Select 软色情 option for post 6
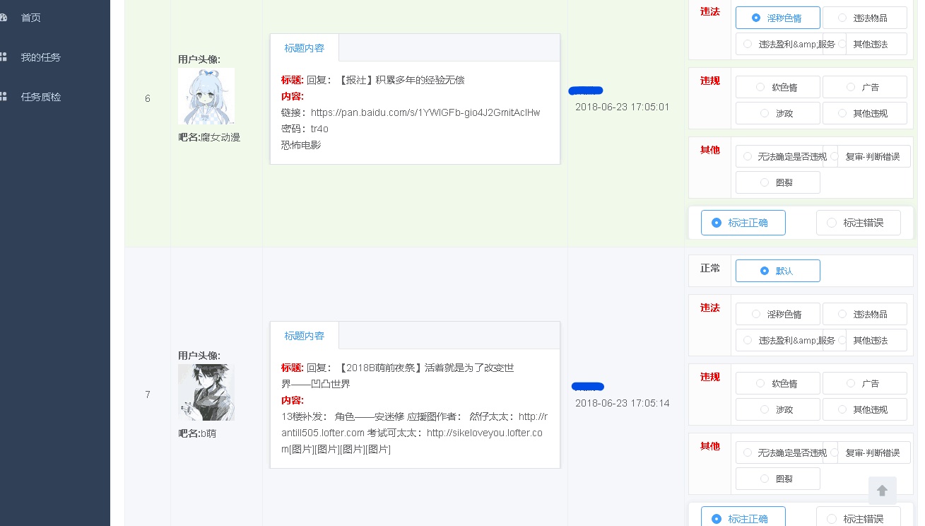 coord(777,87)
